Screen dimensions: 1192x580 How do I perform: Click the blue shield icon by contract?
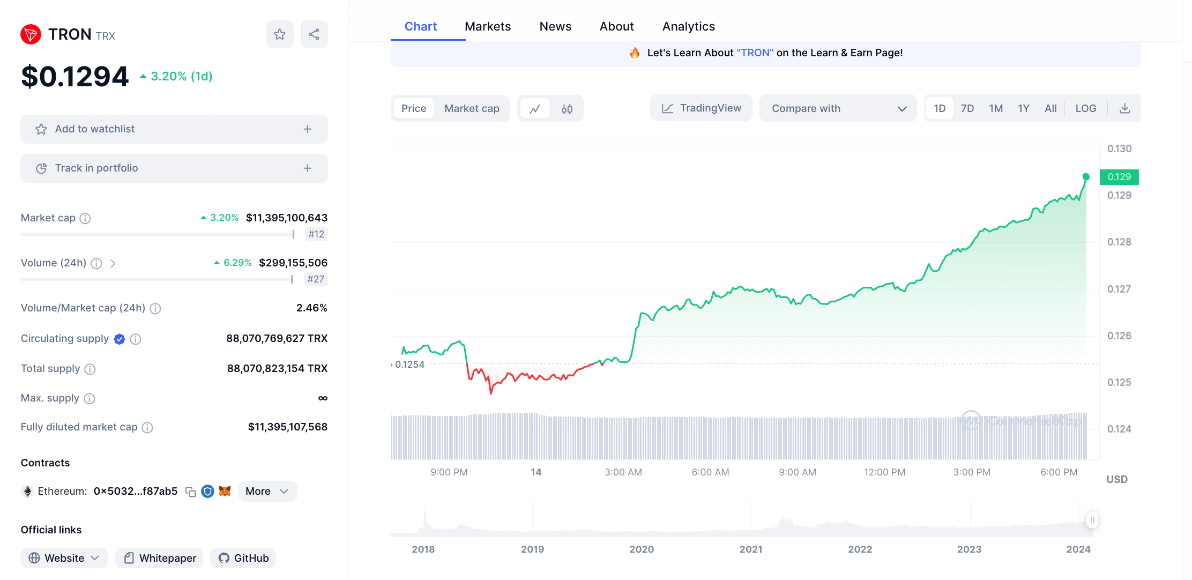[x=207, y=491]
